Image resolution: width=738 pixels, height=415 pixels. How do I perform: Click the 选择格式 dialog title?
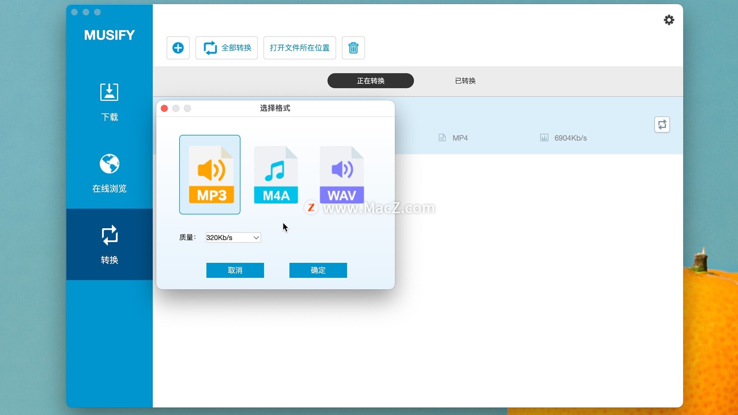click(275, 108)
